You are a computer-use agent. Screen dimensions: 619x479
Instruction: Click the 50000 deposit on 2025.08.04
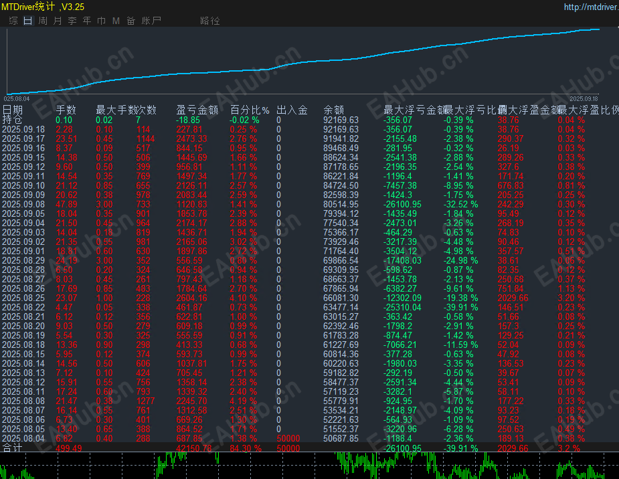click(x=288, y=439)
